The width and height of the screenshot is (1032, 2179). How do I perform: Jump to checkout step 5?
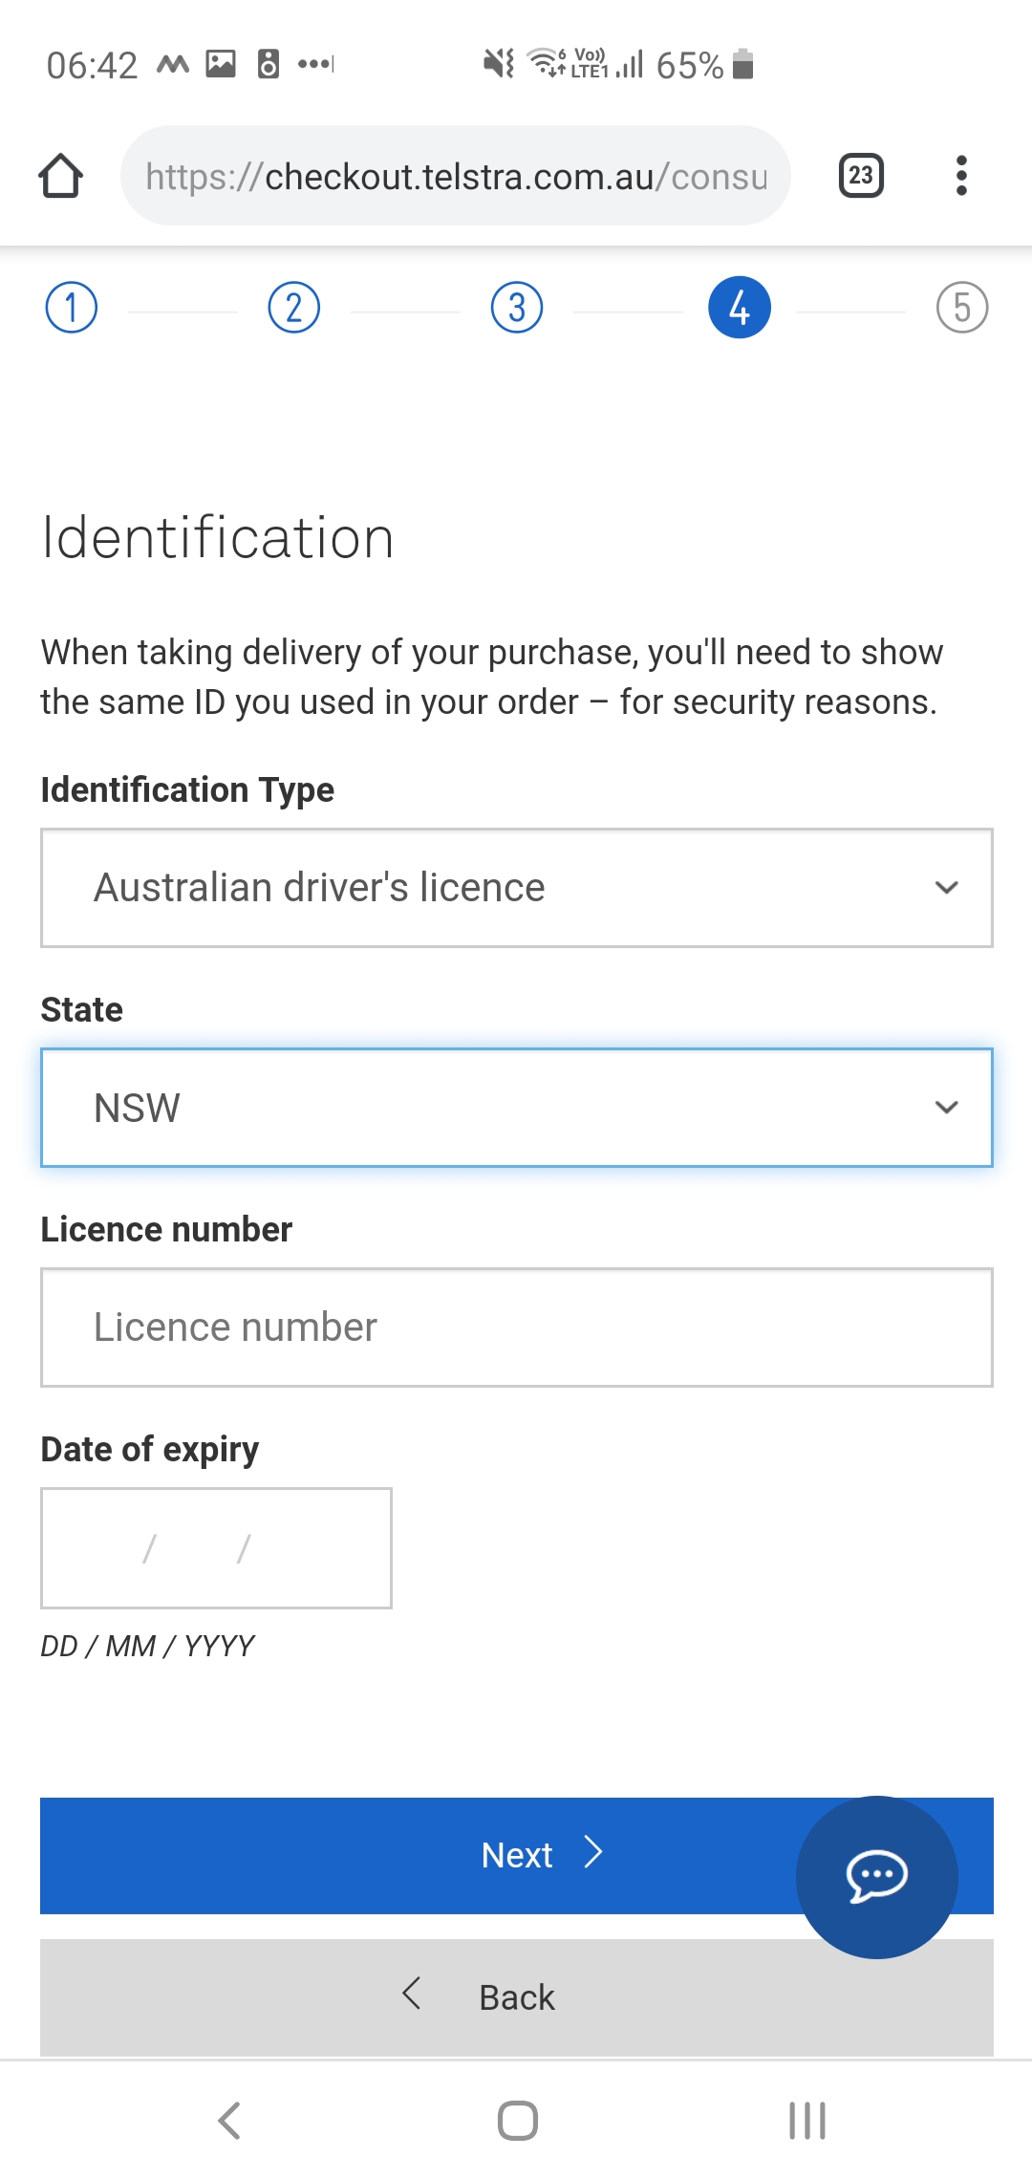coord(962,308)
